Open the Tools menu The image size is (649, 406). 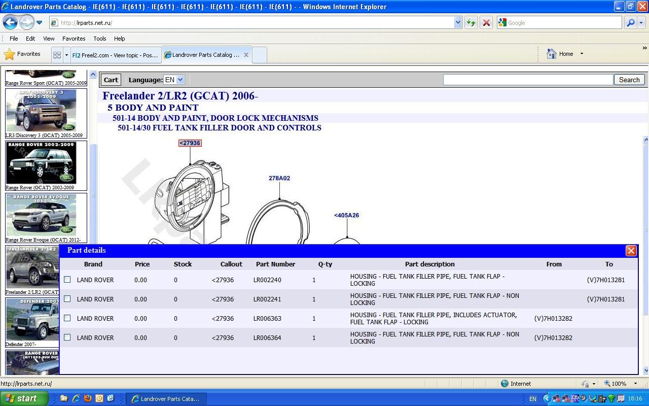(99, 39)
